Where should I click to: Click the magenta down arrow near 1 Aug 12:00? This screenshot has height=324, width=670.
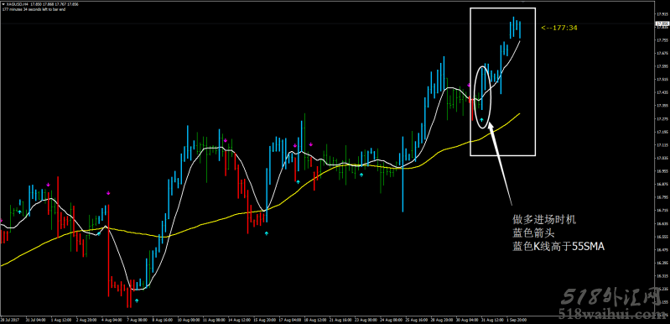[x=49, y=185]
